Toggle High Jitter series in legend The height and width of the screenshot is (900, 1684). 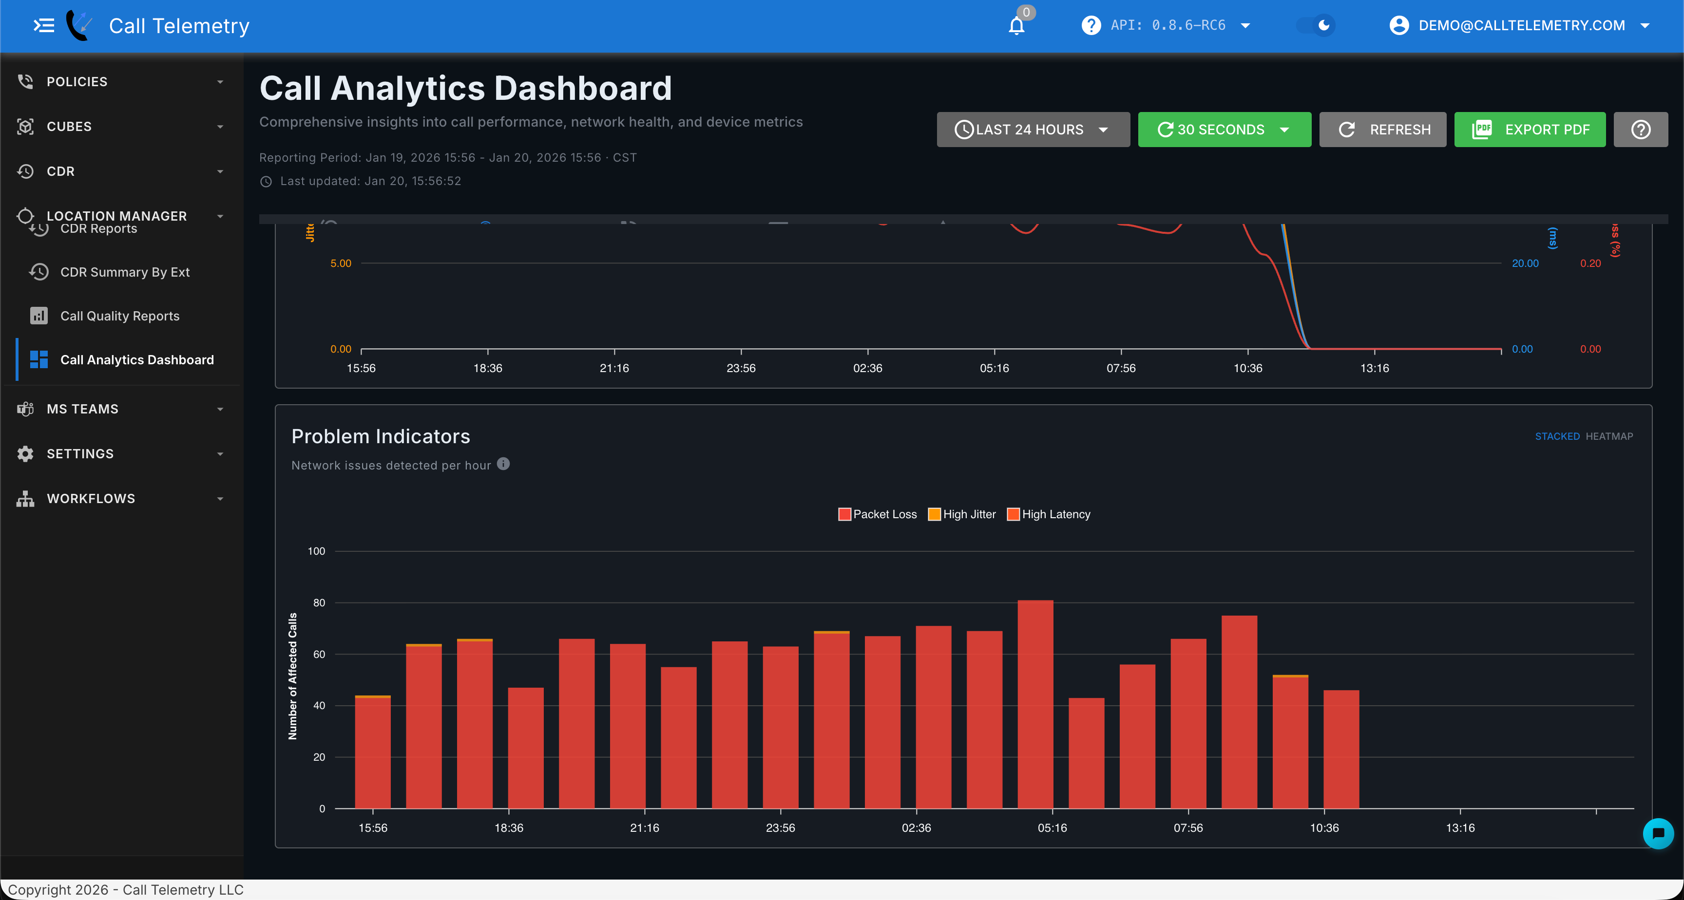click(962, 514)
